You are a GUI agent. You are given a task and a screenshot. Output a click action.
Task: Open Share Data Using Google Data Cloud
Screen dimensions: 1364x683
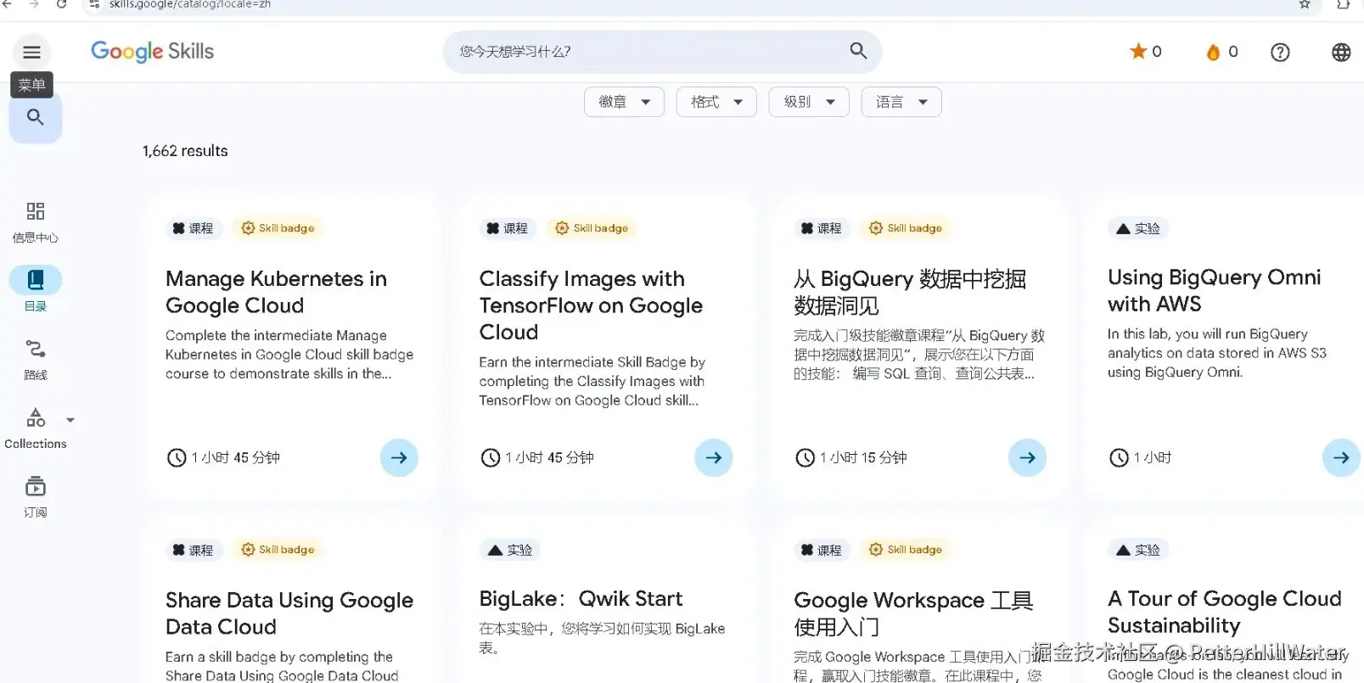289,613
